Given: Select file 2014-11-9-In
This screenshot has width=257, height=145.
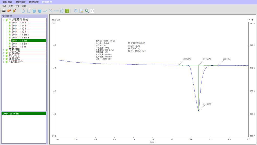Looking at the screenshot, I should tap(19, 47).
